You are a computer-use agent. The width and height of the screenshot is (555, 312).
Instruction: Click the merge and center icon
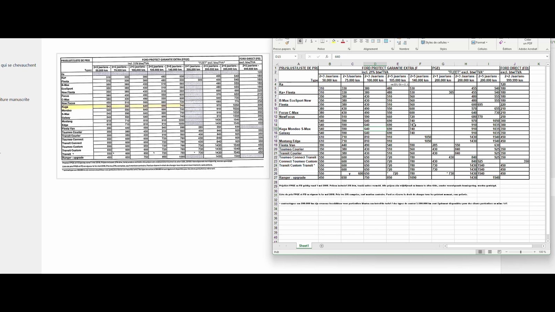tap(386, 41)
